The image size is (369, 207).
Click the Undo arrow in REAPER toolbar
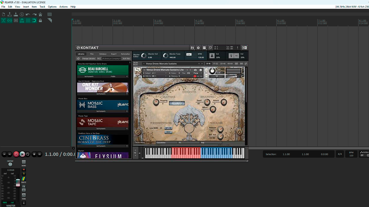28,14
